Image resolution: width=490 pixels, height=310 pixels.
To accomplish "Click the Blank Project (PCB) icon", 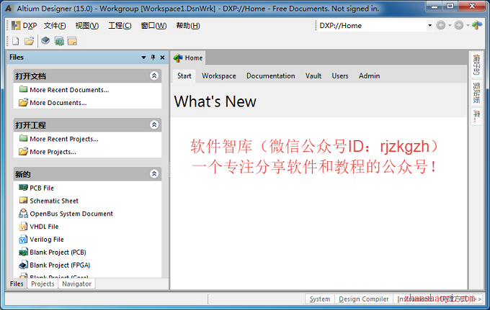I will (x=23, y=252).
